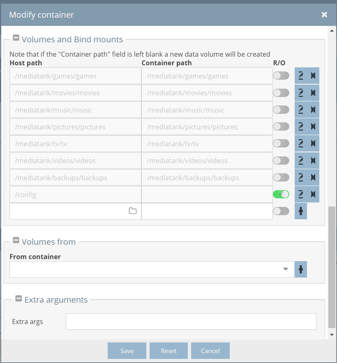This screenshot has width=337, height=363.
Task: Save the container modifications
Action: click(x=127, y=351)
